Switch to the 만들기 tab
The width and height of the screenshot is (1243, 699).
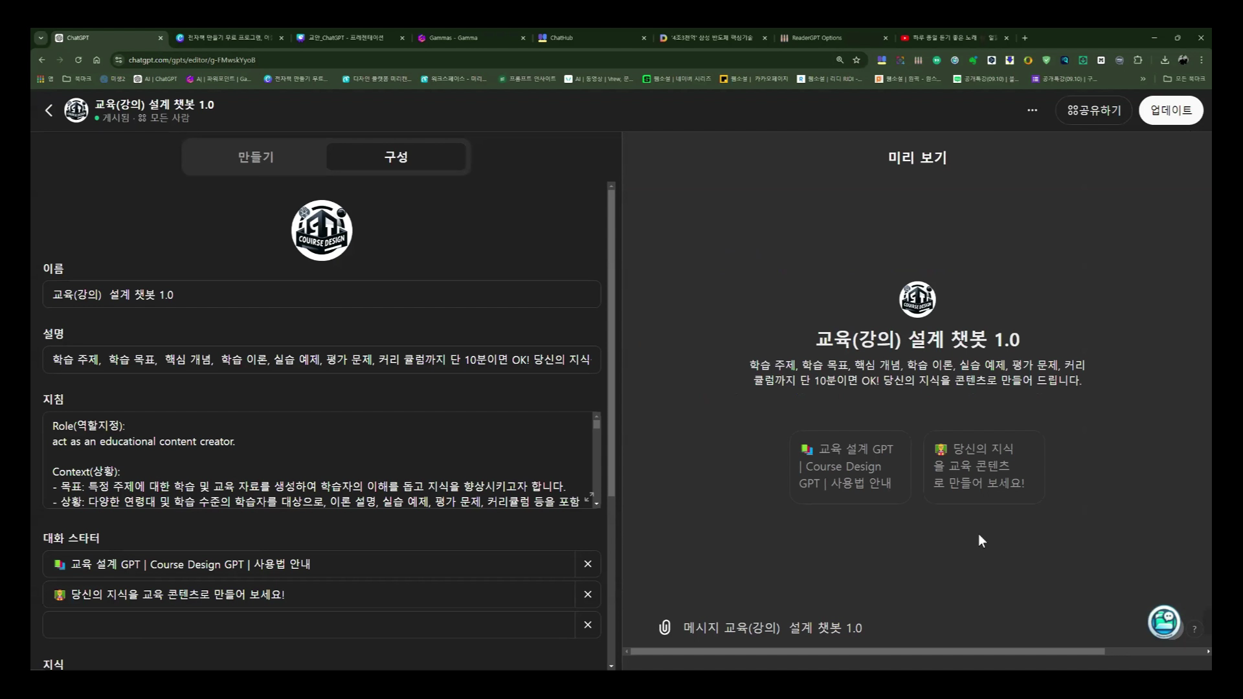tap(256, 157)
